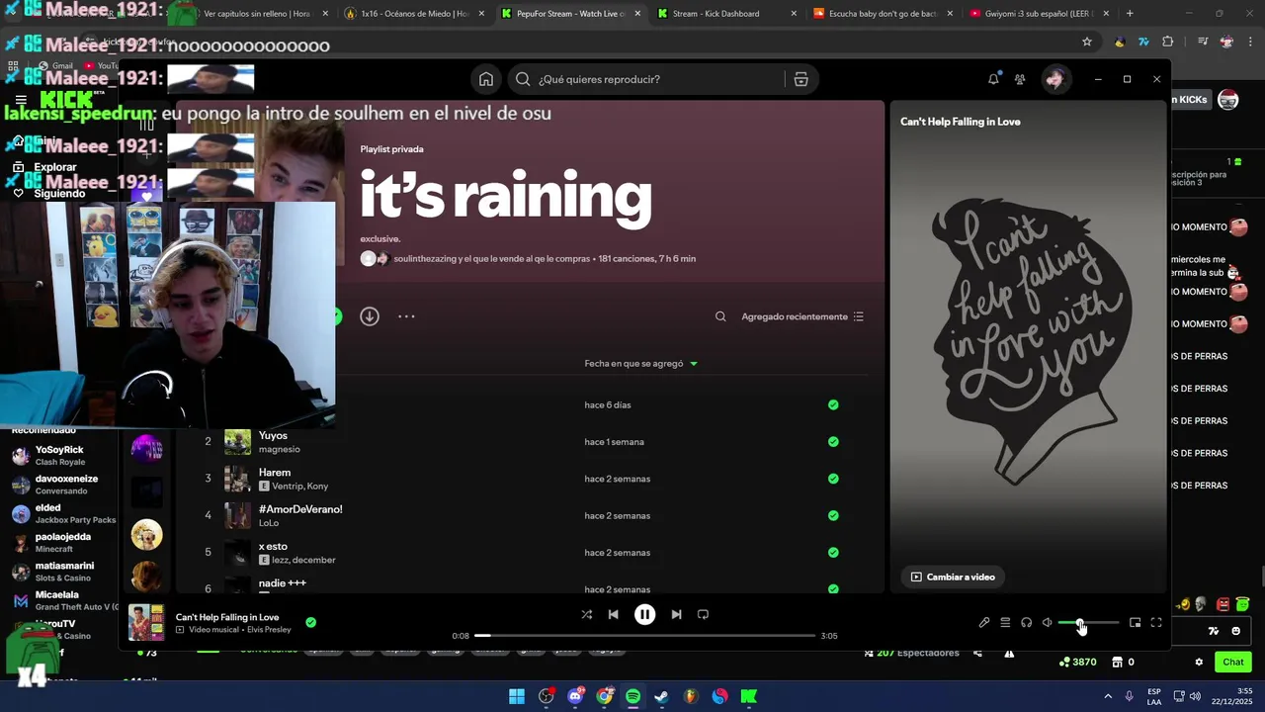The image size is (1265, 712).
Task: Open the 'Agregado recientemente' sort menu
Action: (802, 316)
